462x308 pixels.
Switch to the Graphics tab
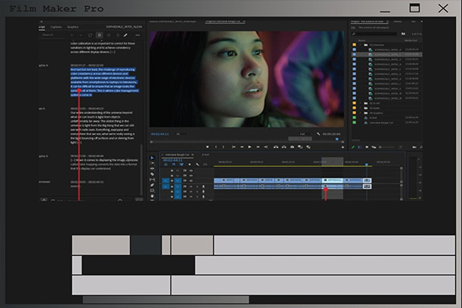pyautogui.click(x=73, y=26)
